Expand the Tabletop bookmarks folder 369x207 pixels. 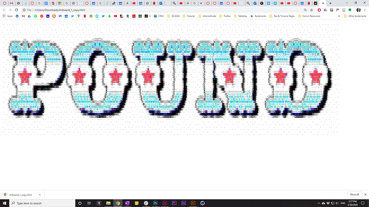(240, 16)
